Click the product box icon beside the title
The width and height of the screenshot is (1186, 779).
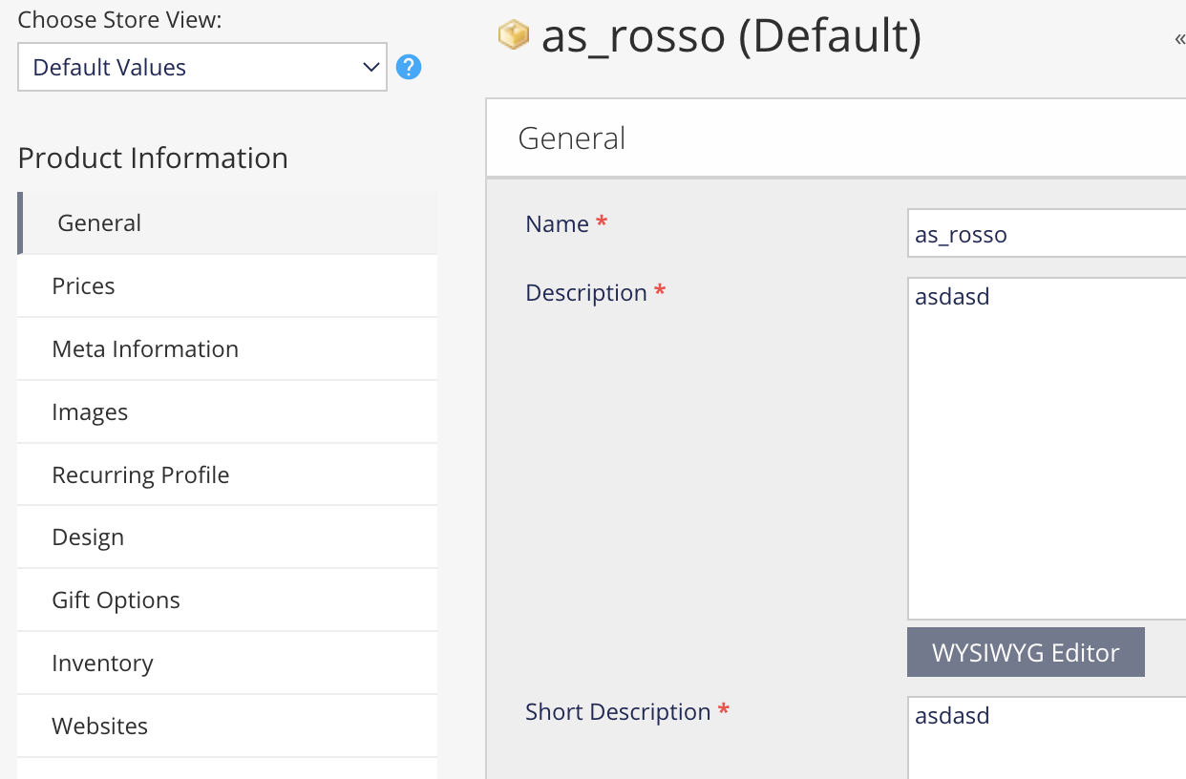coord(514,35)
